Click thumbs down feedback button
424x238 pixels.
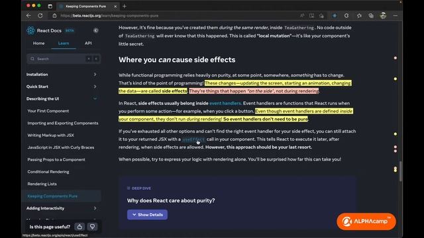(x=92, y=227)
